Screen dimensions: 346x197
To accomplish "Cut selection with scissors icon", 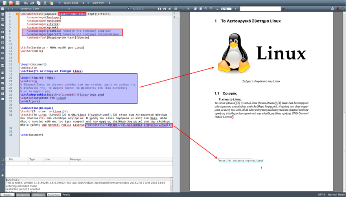I will click(45, 3).
